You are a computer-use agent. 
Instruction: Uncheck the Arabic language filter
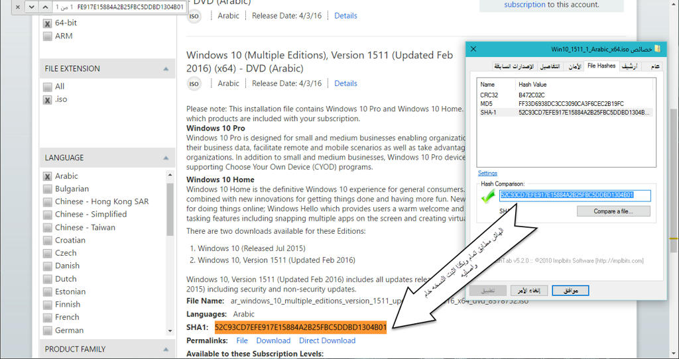48,176
